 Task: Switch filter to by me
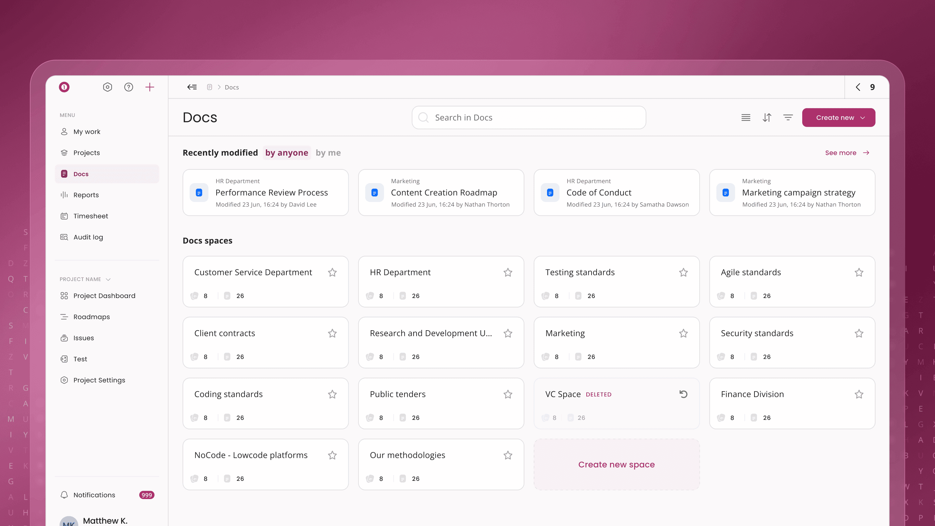[328, 153]
